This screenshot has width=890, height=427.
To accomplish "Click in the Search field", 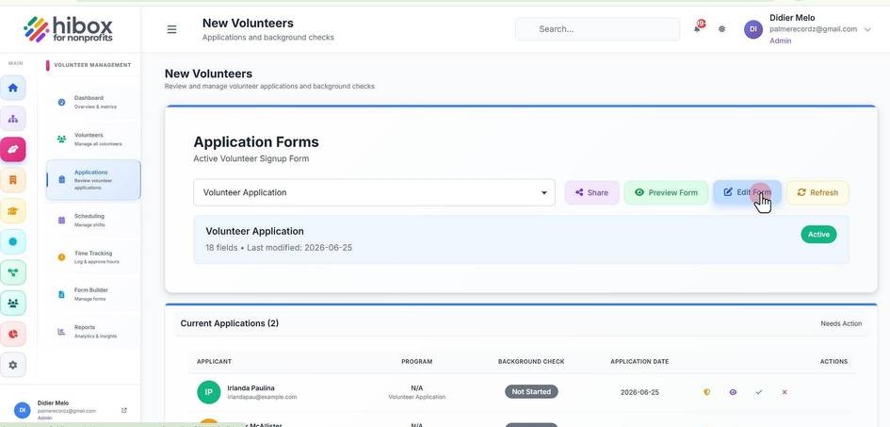I will [597, 29].
